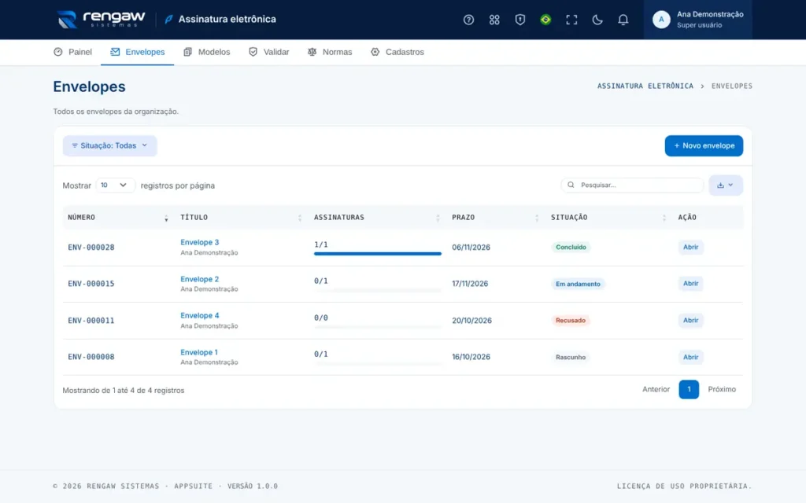This screenshot has height=503, width=806.
Task: Open the export download dropdown
Action: (x=725, y=185)
